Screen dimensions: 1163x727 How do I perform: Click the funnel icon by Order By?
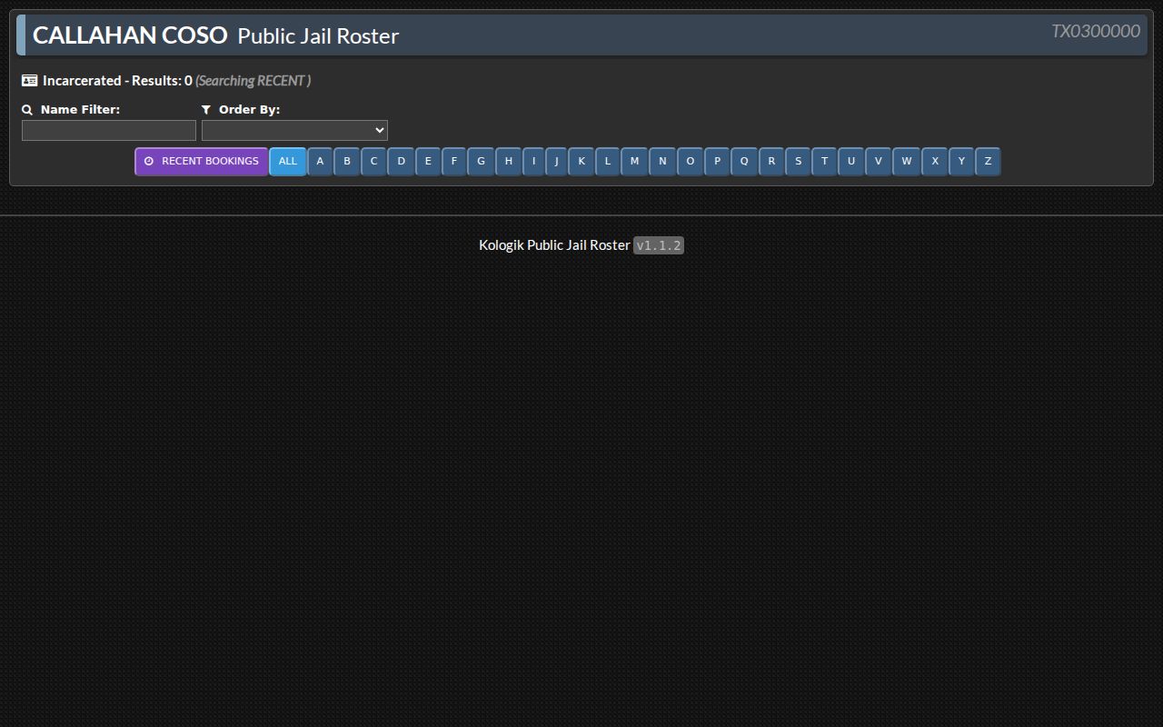pyautogui.click(x=206, y=110)
